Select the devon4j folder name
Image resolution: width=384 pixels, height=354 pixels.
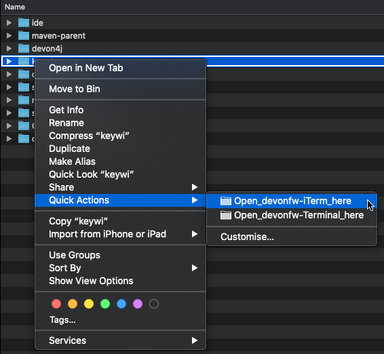pyautogui.click(x=47, y=48)
